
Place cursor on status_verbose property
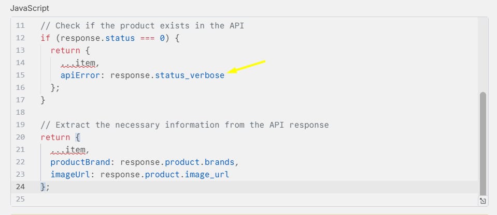pos(190,75)
